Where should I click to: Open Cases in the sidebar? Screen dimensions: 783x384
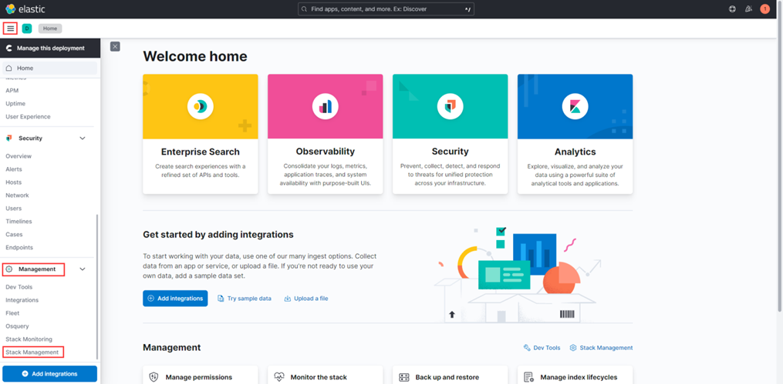point(14,234)
